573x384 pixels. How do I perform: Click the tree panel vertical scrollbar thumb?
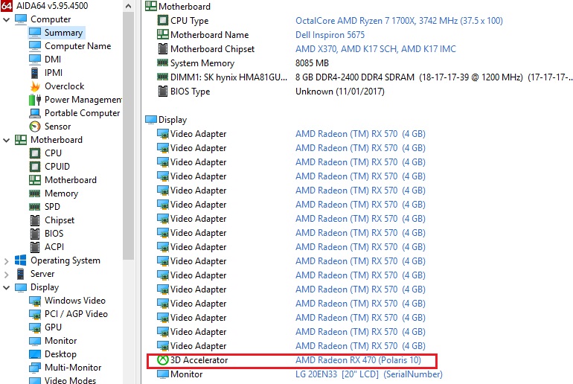(128, 135)
